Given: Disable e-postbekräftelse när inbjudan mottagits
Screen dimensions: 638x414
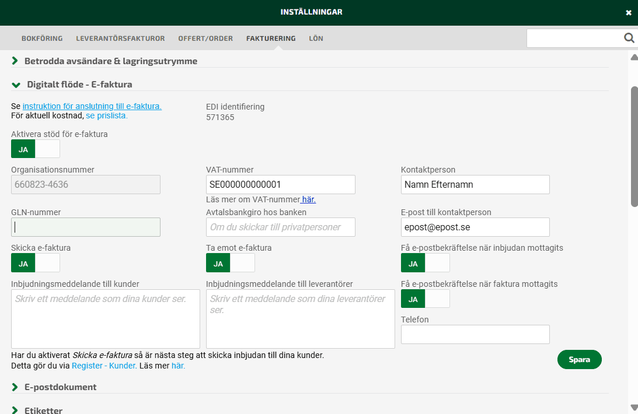Looking at the screenshot, I should (438, 263).
